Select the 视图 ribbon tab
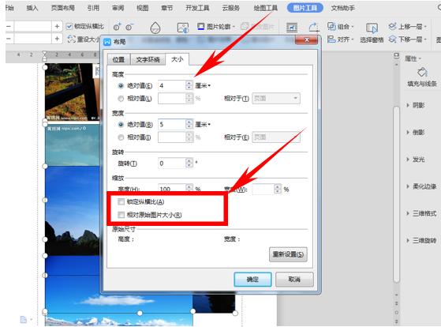This screenshot has height=327, width=441. pos(142,8)
